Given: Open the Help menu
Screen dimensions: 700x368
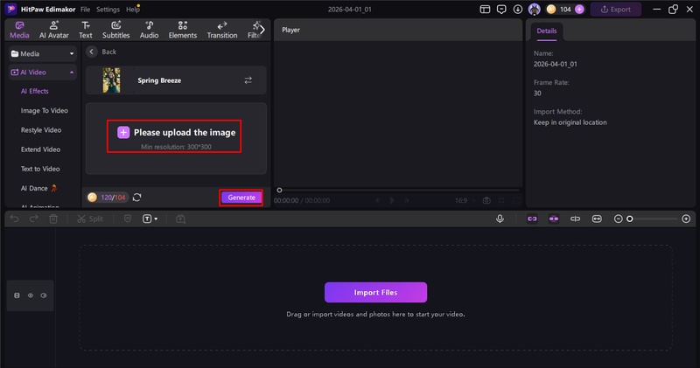Looking at the screenshot, I should [x=132, y=10].
